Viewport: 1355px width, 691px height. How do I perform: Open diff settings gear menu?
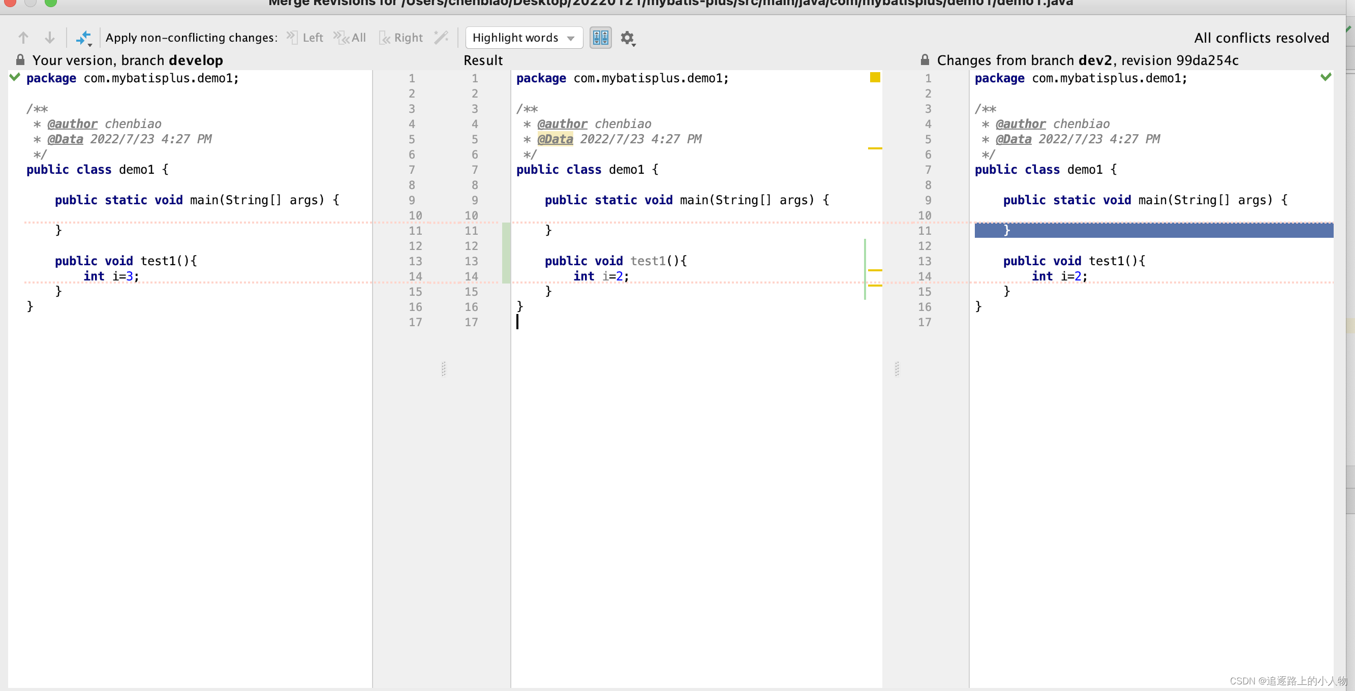tap(628, 38)
